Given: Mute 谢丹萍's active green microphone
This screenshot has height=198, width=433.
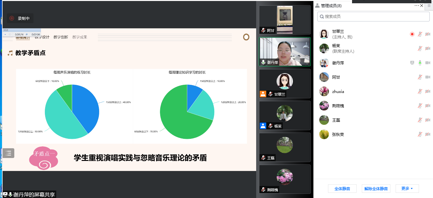Looking at the screenshot, I should pyautogui.click(x=420, y=63).
